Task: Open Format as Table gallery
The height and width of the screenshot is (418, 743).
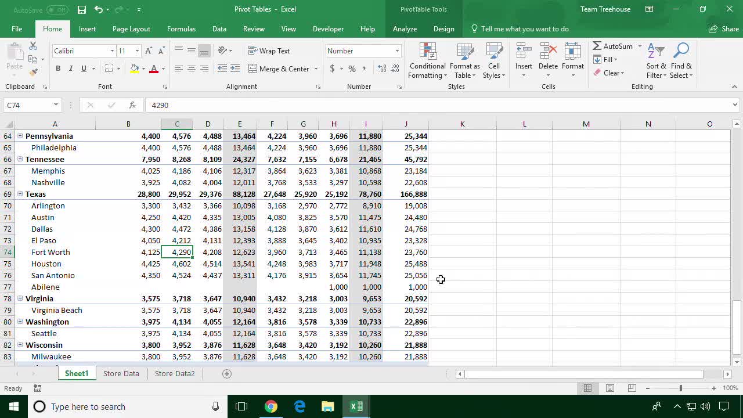Action: point(465,61)
